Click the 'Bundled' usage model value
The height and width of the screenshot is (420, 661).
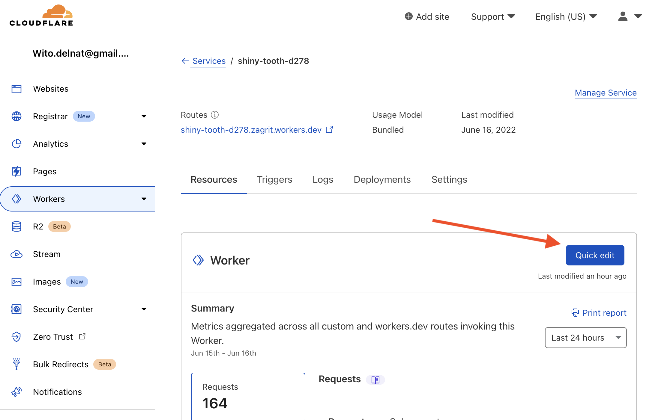point(388,130)
